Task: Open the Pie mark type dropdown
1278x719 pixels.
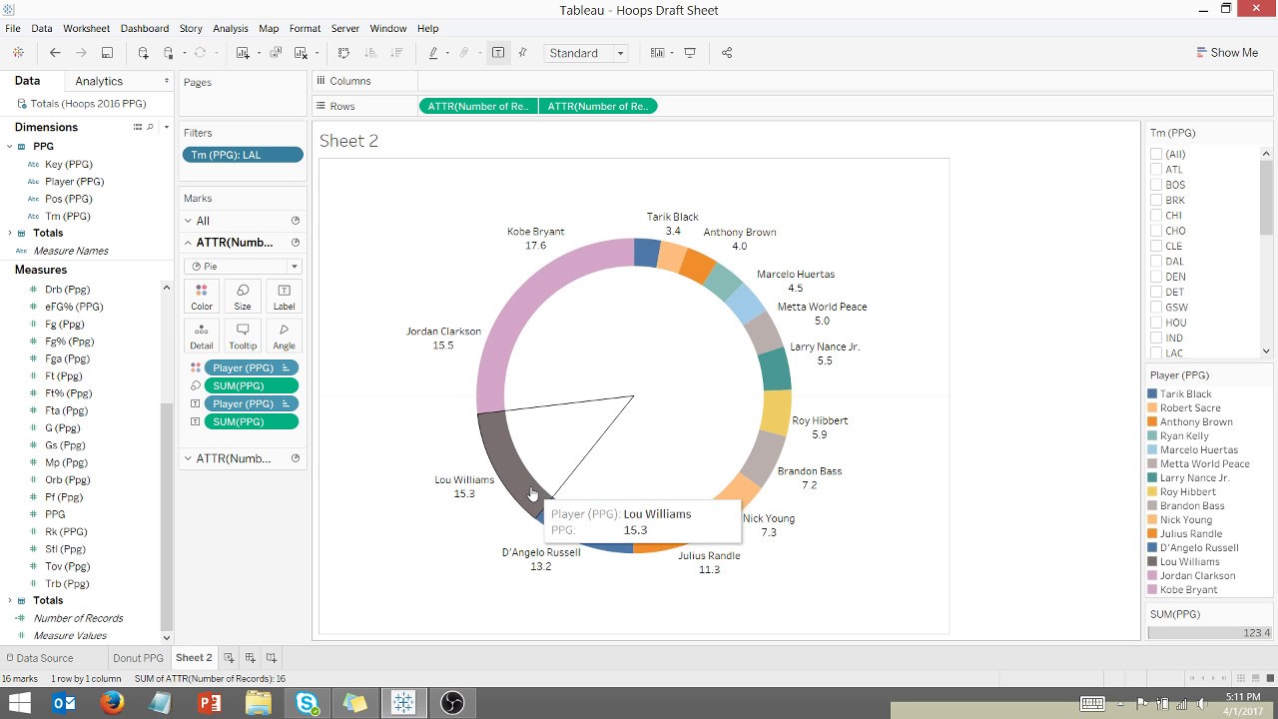Action: 243,266
